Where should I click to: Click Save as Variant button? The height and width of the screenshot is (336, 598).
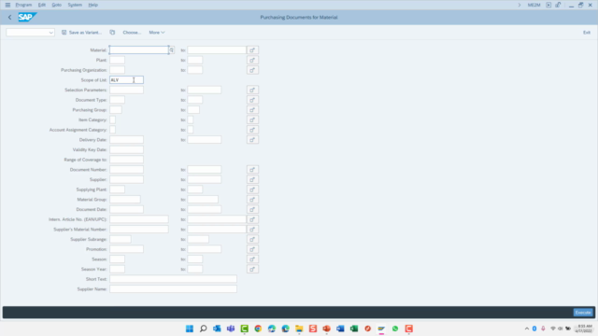click(x=81, y=33)
